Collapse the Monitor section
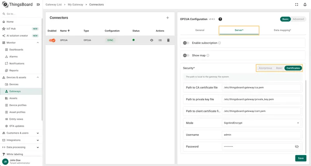 click(x=38, y=43)
